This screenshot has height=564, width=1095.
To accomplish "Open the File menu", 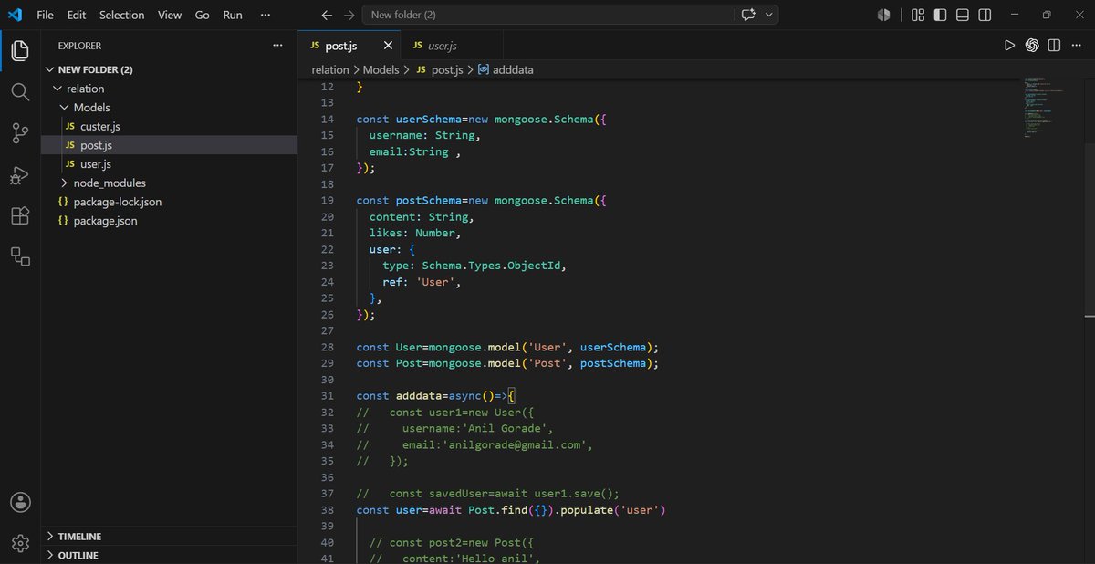I will pyautogui.click(x=45, y=15).
